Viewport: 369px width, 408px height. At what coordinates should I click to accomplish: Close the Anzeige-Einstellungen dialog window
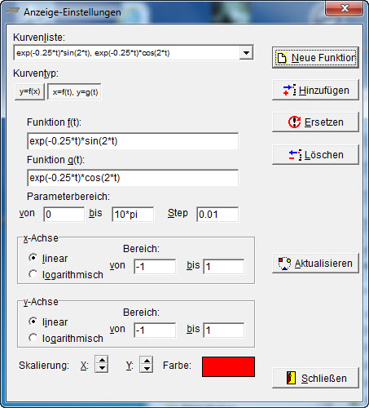(x=345, y=8)
